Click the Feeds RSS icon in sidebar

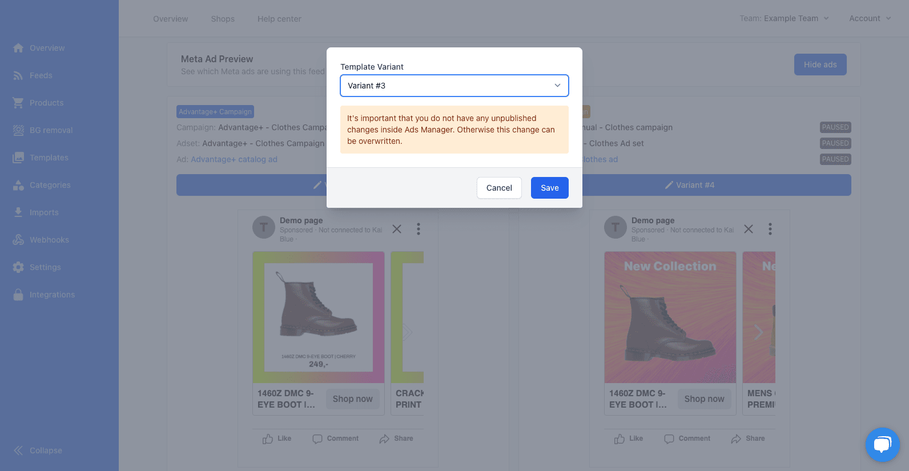click(x=18, y=75)
